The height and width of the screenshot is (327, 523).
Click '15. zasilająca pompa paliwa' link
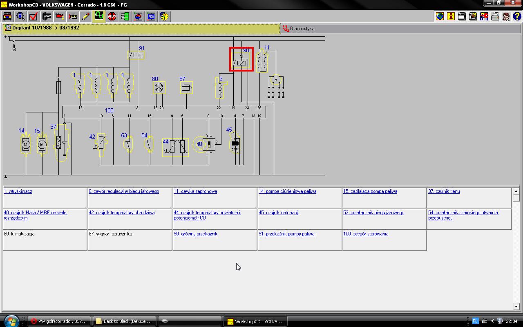(x=370, y=191)
